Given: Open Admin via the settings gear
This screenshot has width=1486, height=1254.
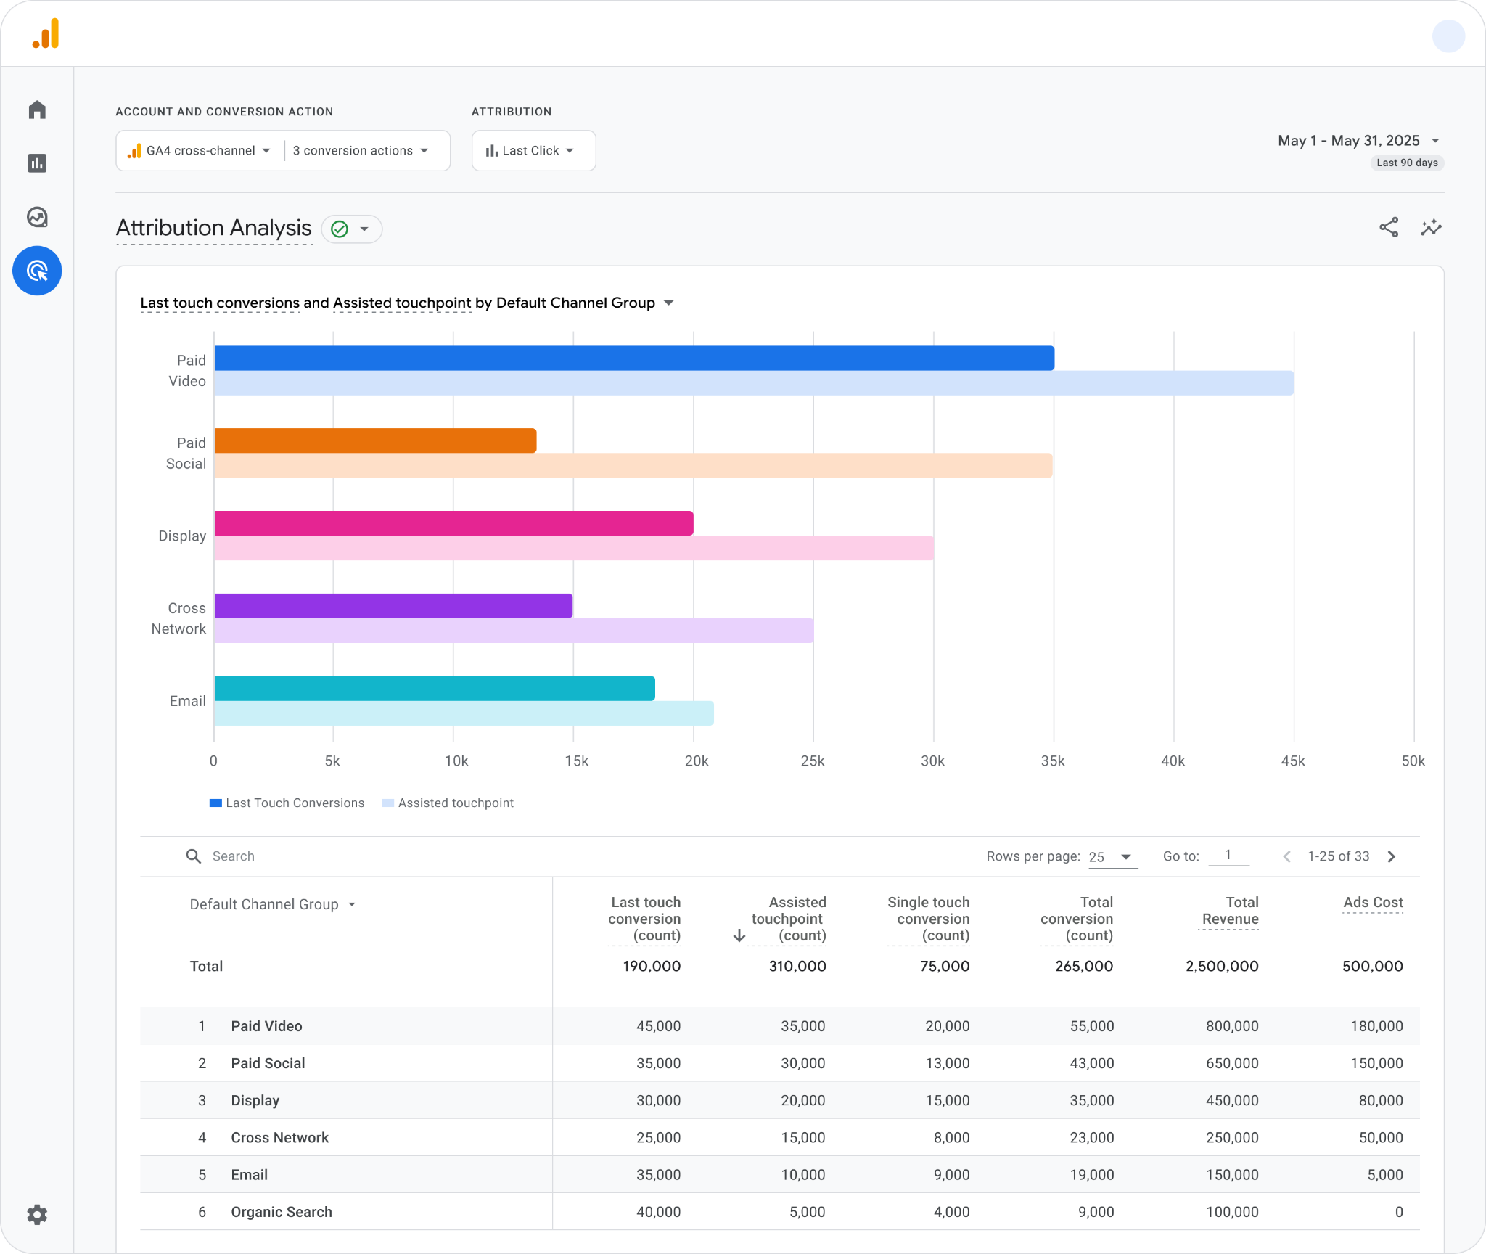Looking at the screenshot, I should pos(37,1215).
